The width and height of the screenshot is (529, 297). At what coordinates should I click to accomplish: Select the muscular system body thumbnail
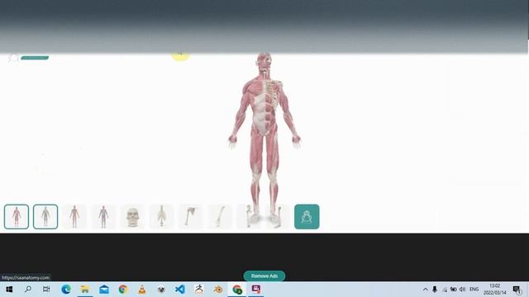point(17,217)
